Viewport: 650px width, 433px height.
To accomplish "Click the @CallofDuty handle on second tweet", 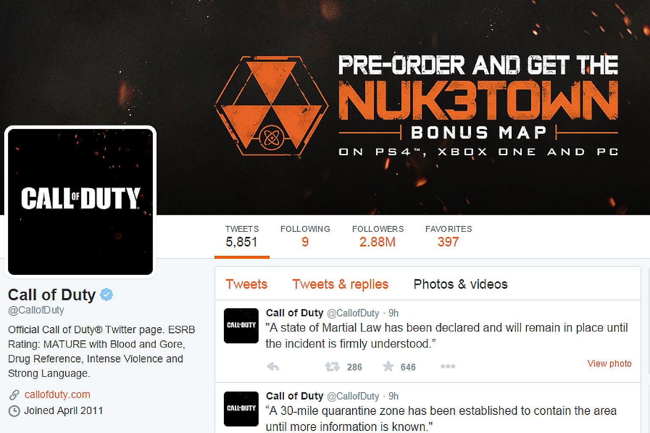I will click(x=353, y=396).
